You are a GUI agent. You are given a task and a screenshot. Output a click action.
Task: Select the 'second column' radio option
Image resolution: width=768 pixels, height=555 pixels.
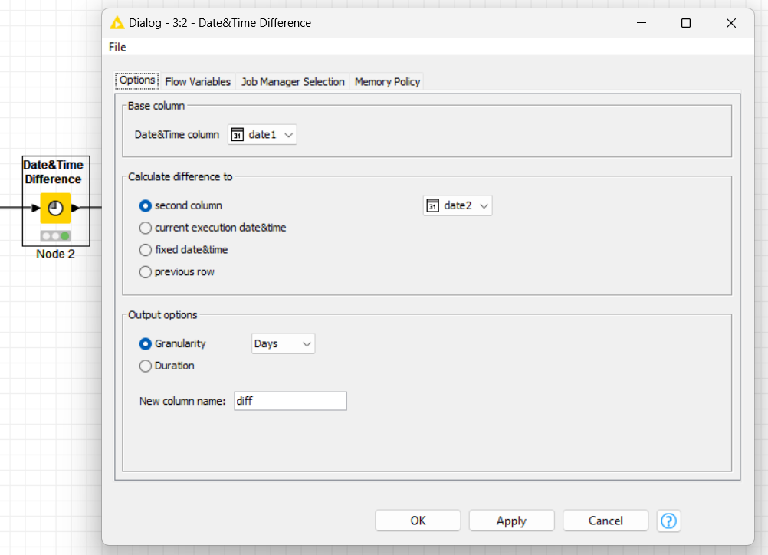pos(145,205)
